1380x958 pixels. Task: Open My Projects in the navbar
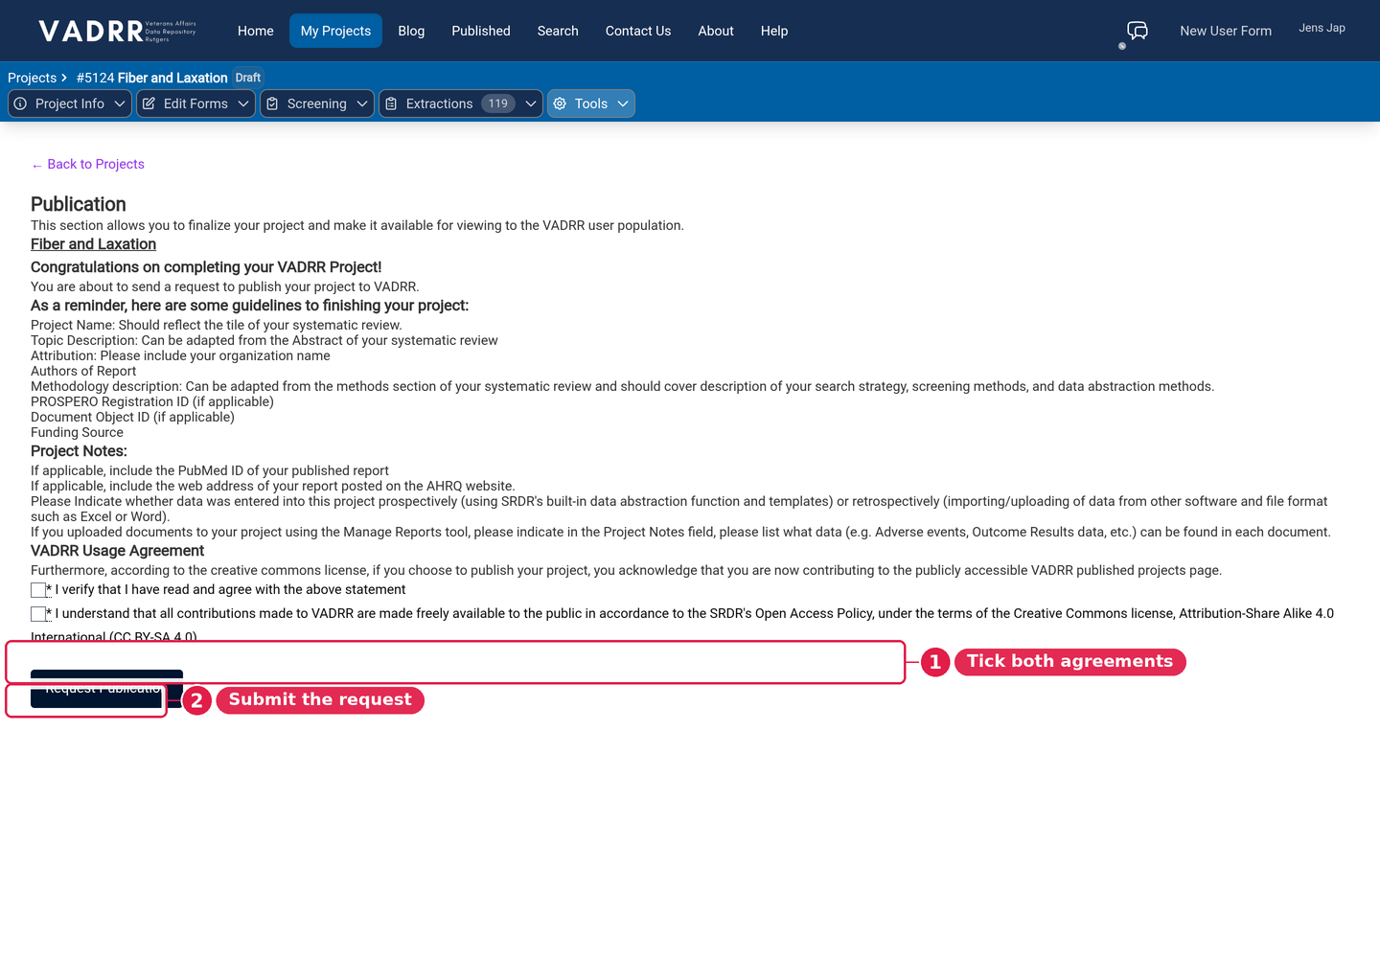coord(335,31)
